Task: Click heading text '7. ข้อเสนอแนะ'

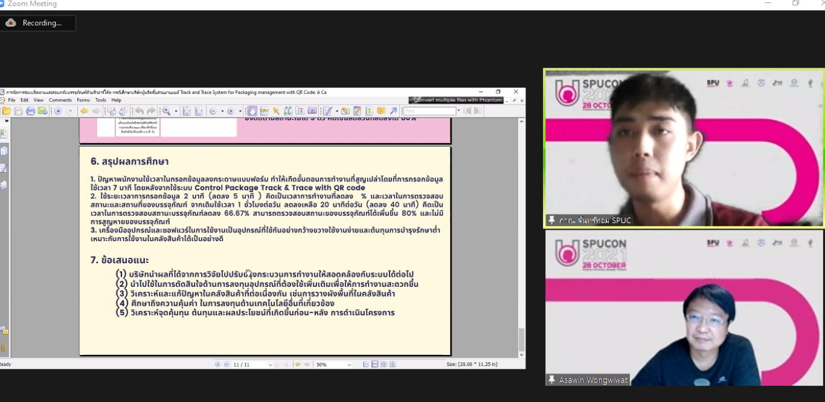Action: coord(120,260)
